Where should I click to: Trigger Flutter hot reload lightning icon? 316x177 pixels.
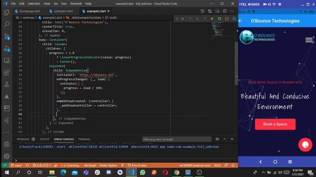tap(212, 19)
